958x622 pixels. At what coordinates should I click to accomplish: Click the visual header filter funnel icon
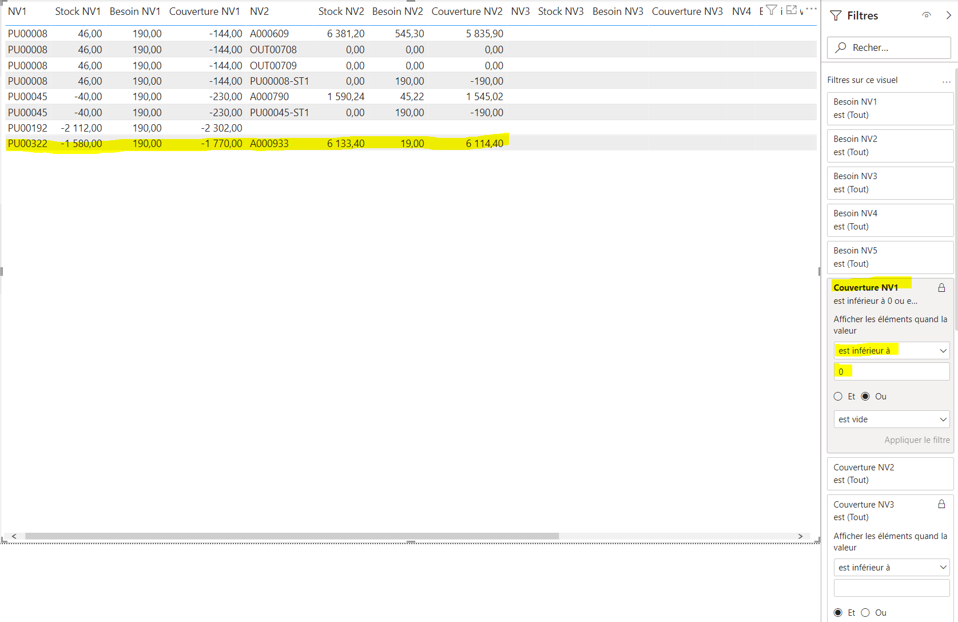point(771,10)
